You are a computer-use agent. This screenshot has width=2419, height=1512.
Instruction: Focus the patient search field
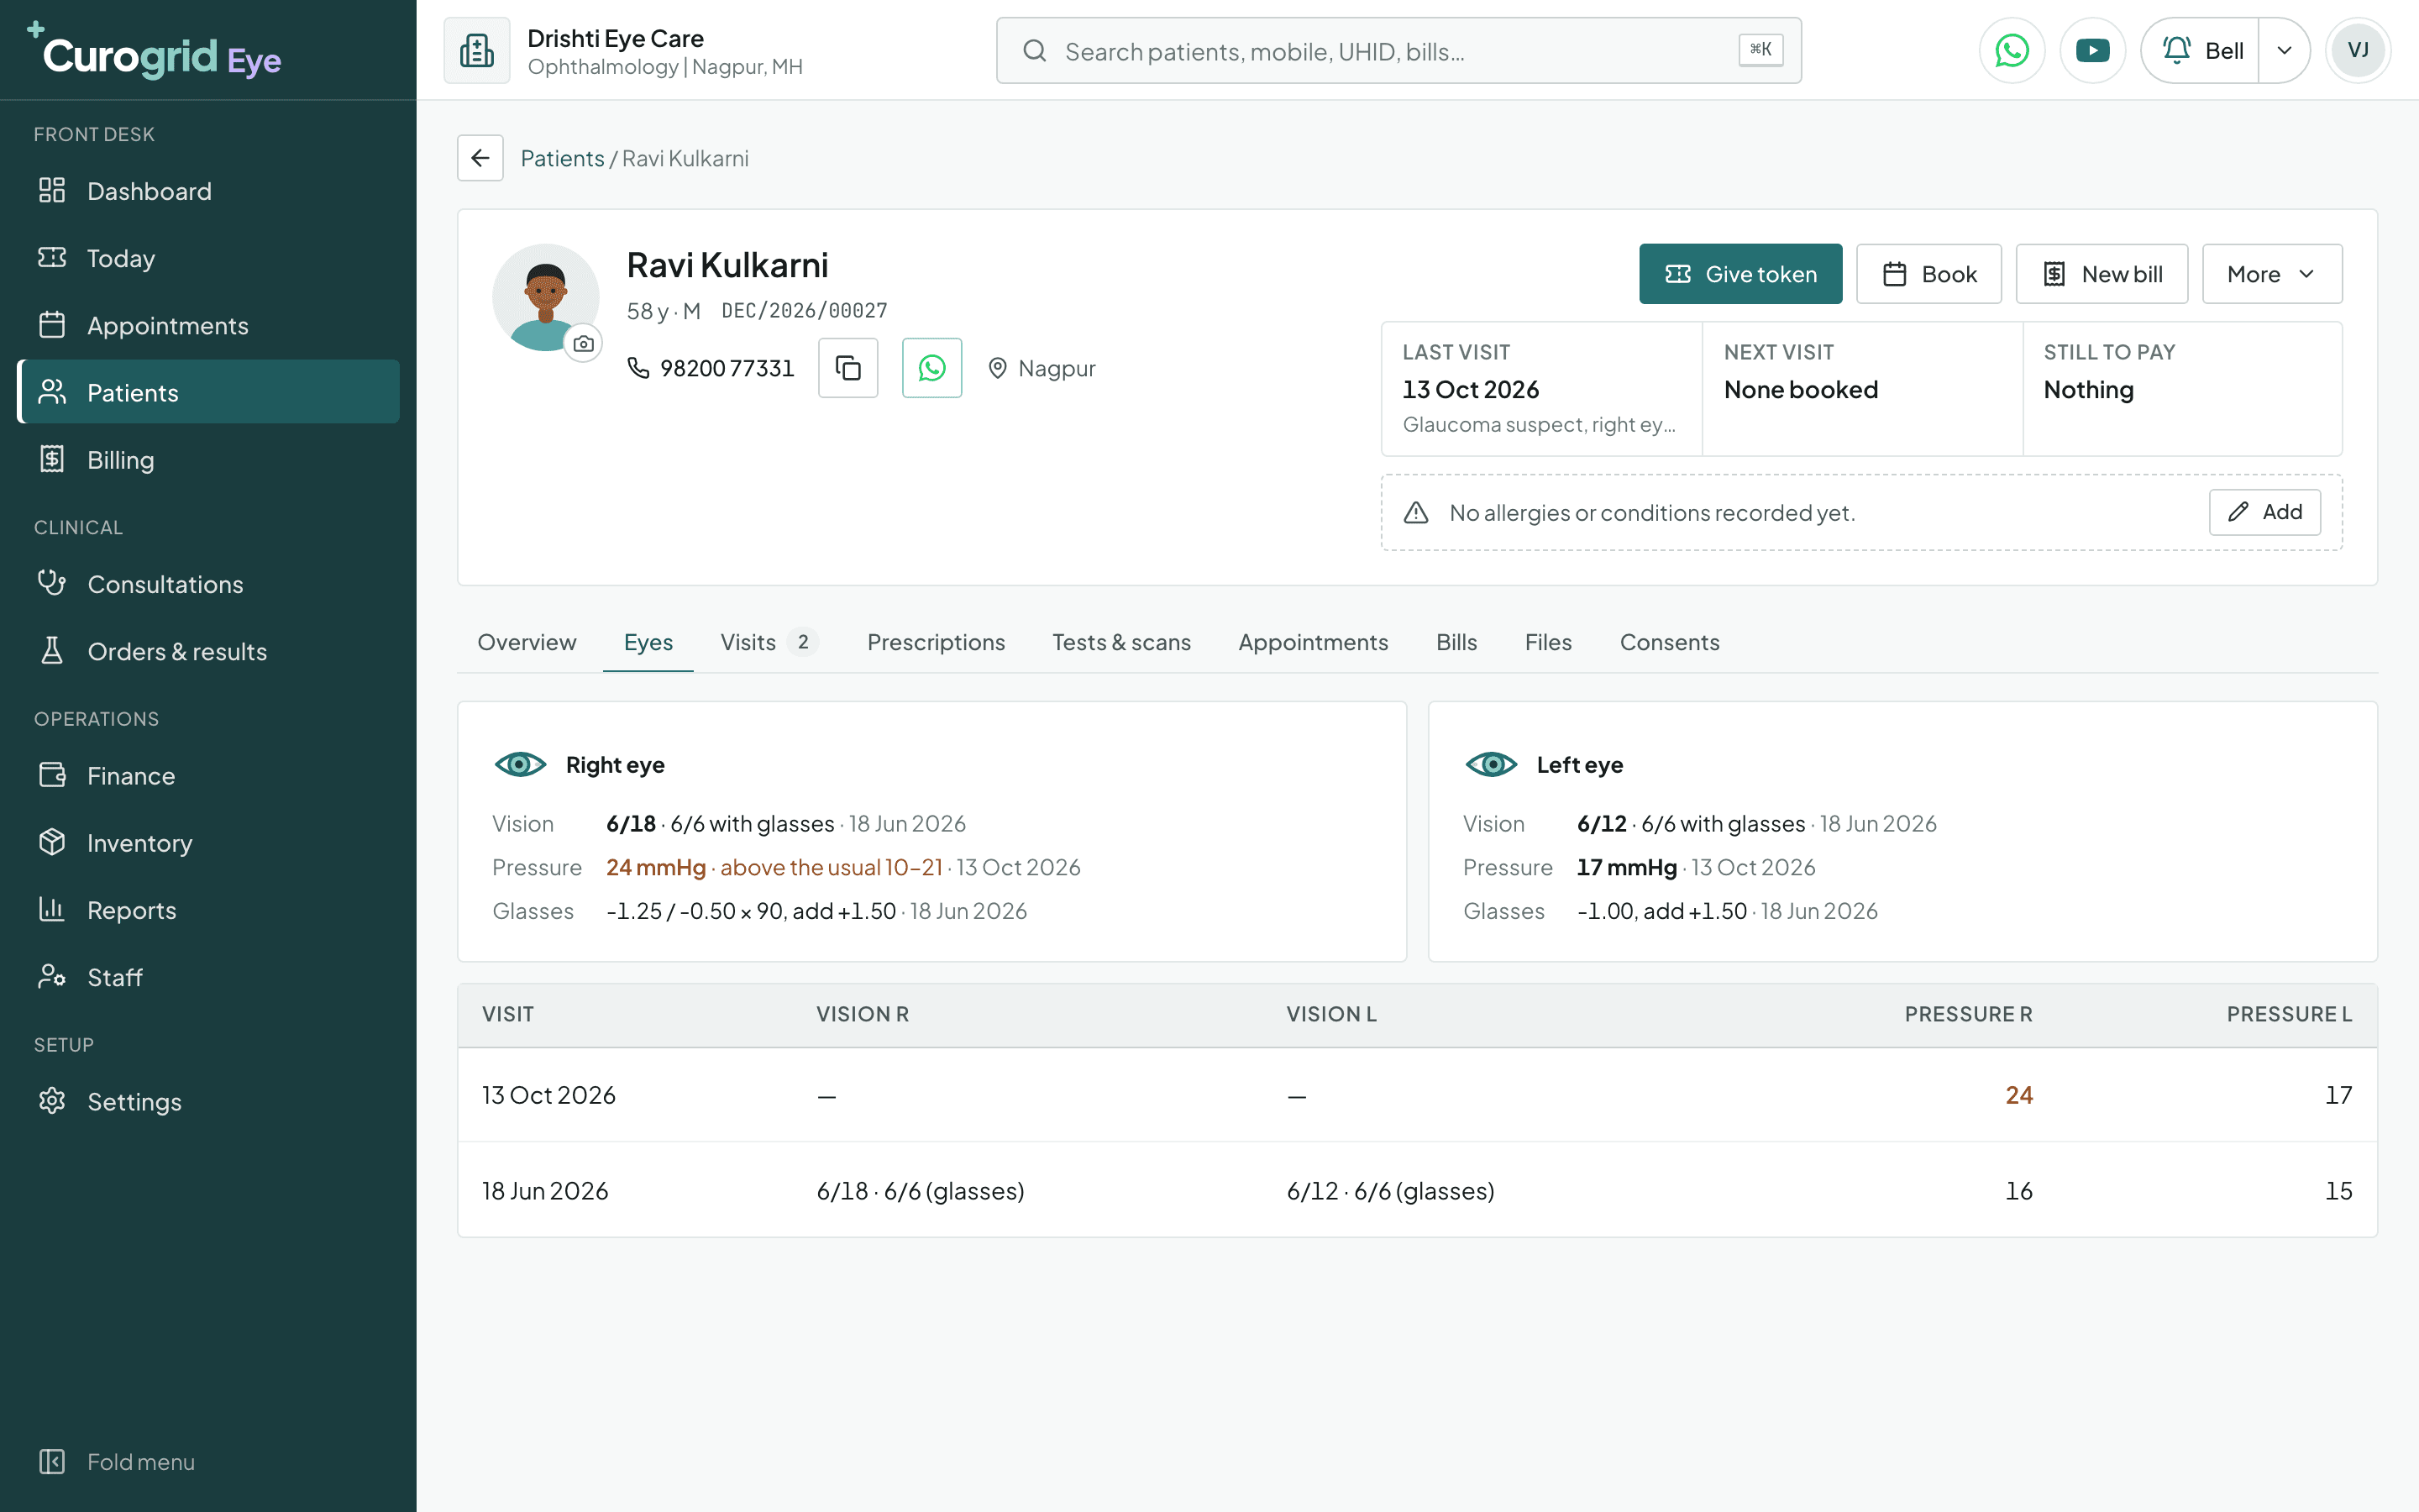coord(1398,50)
